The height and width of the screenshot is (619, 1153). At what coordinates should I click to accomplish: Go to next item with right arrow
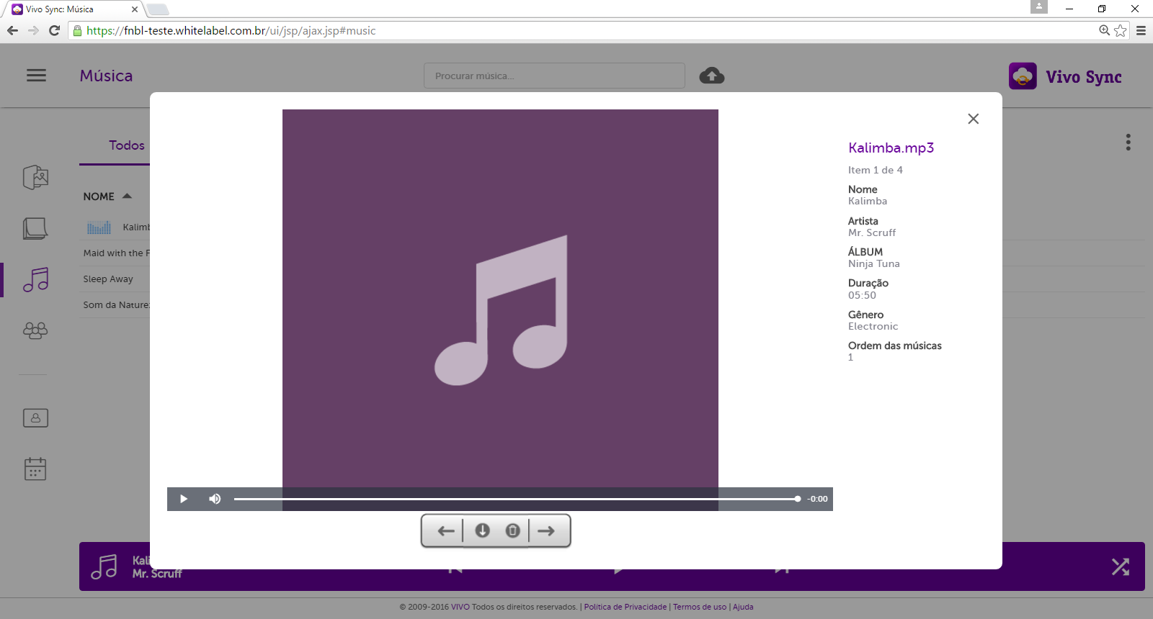[546, 530]
